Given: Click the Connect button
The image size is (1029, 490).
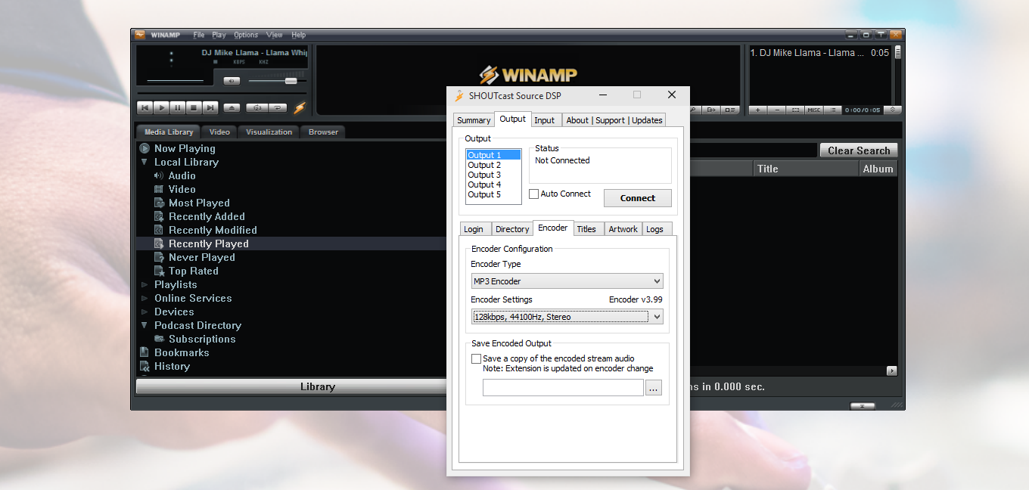Looking at the screenshot, I should tap(638, 198).
